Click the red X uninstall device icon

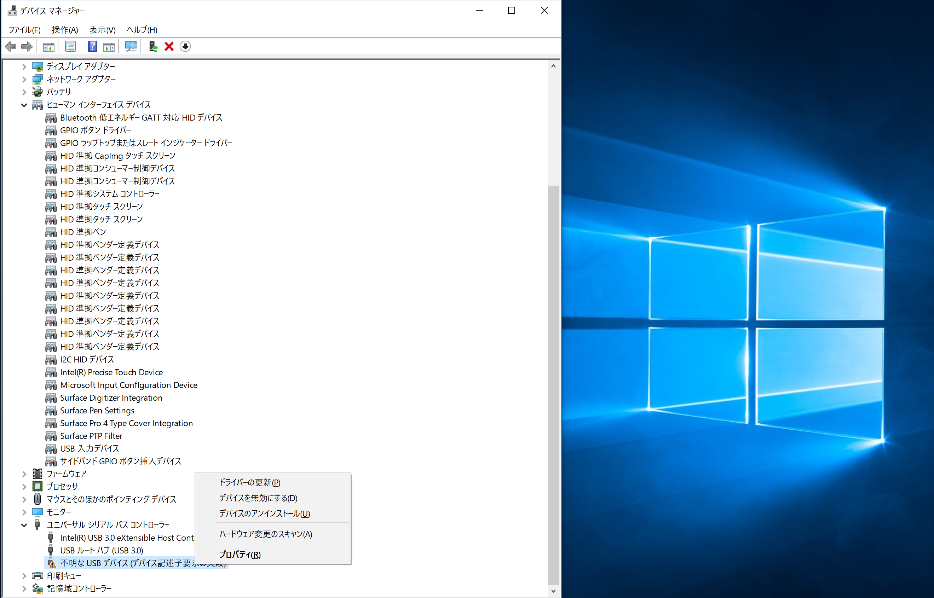(169, 47)
